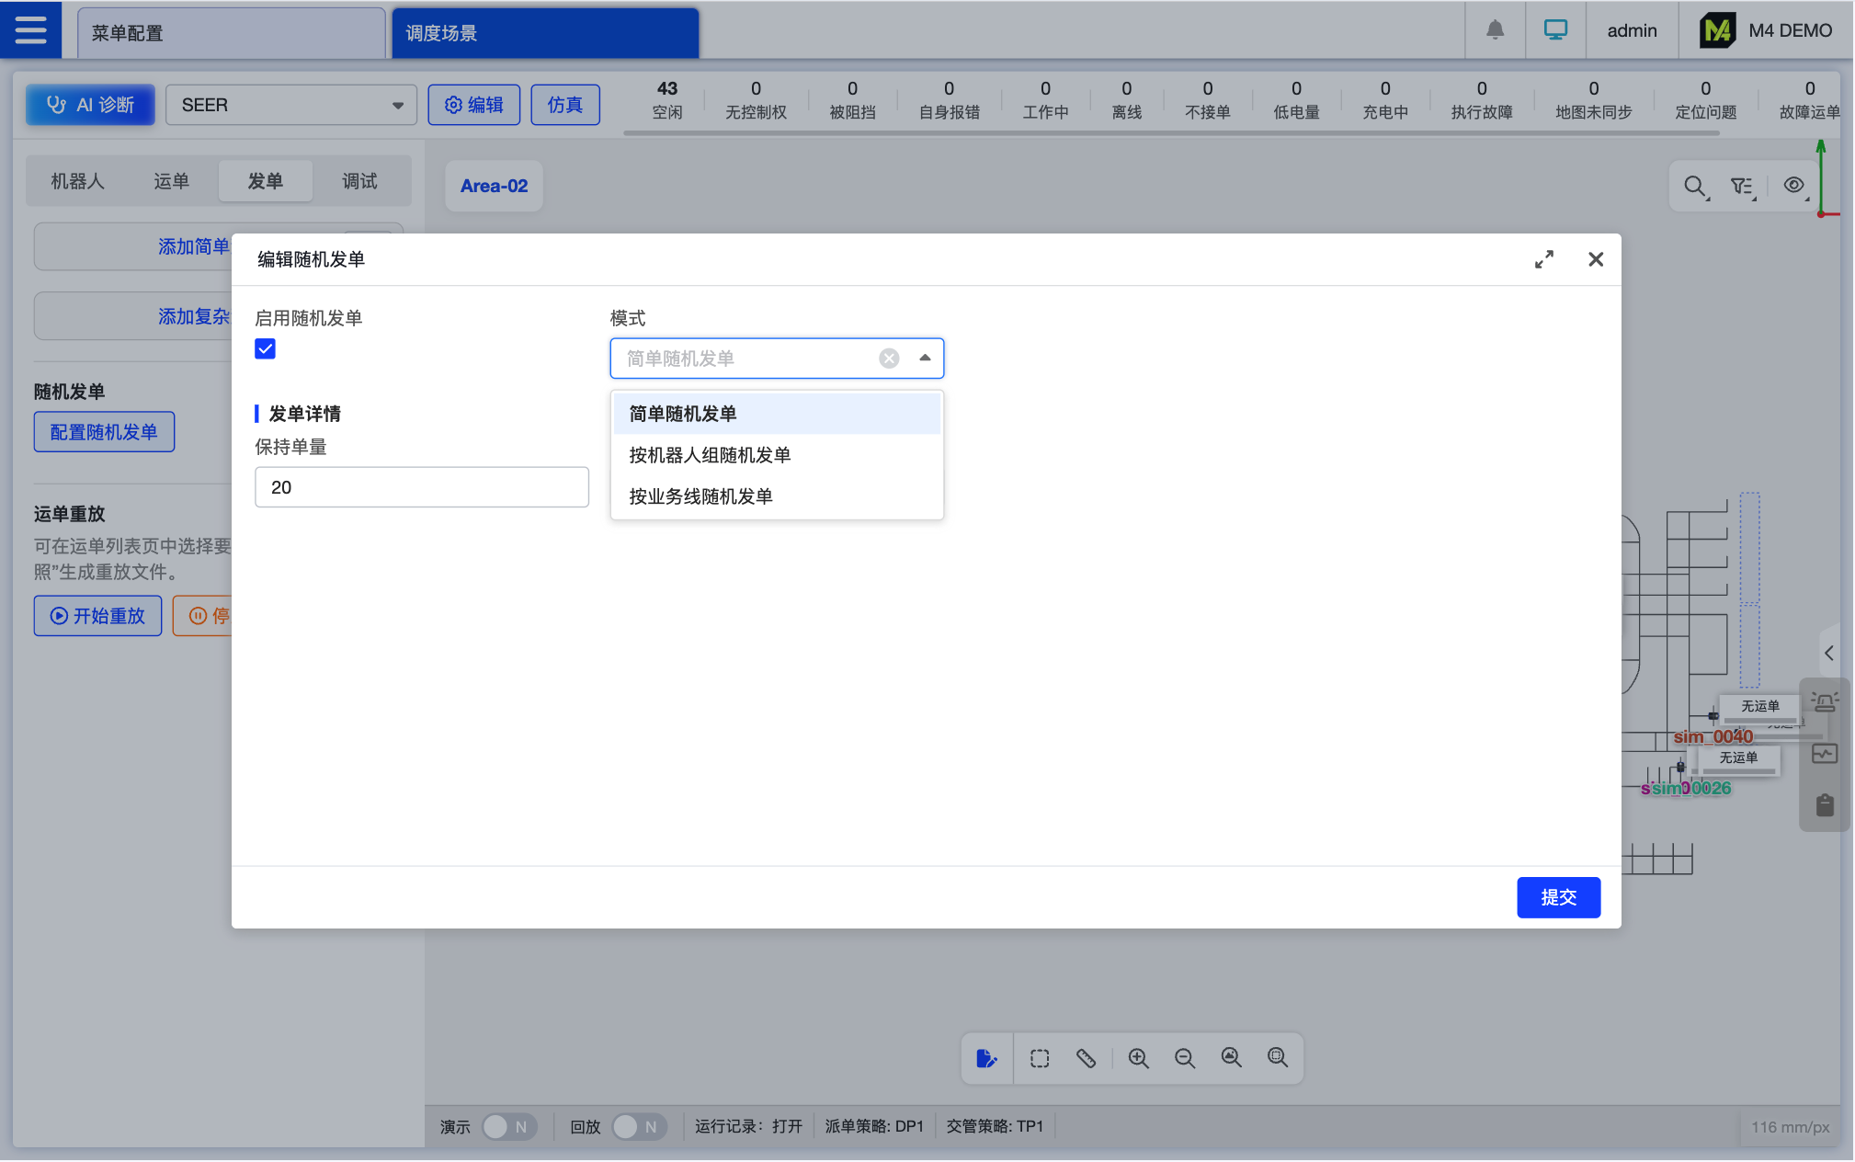1855x1162 pixels.
Task: Click the ruler measure tool icon
Action: (x=1086, y=1058)
